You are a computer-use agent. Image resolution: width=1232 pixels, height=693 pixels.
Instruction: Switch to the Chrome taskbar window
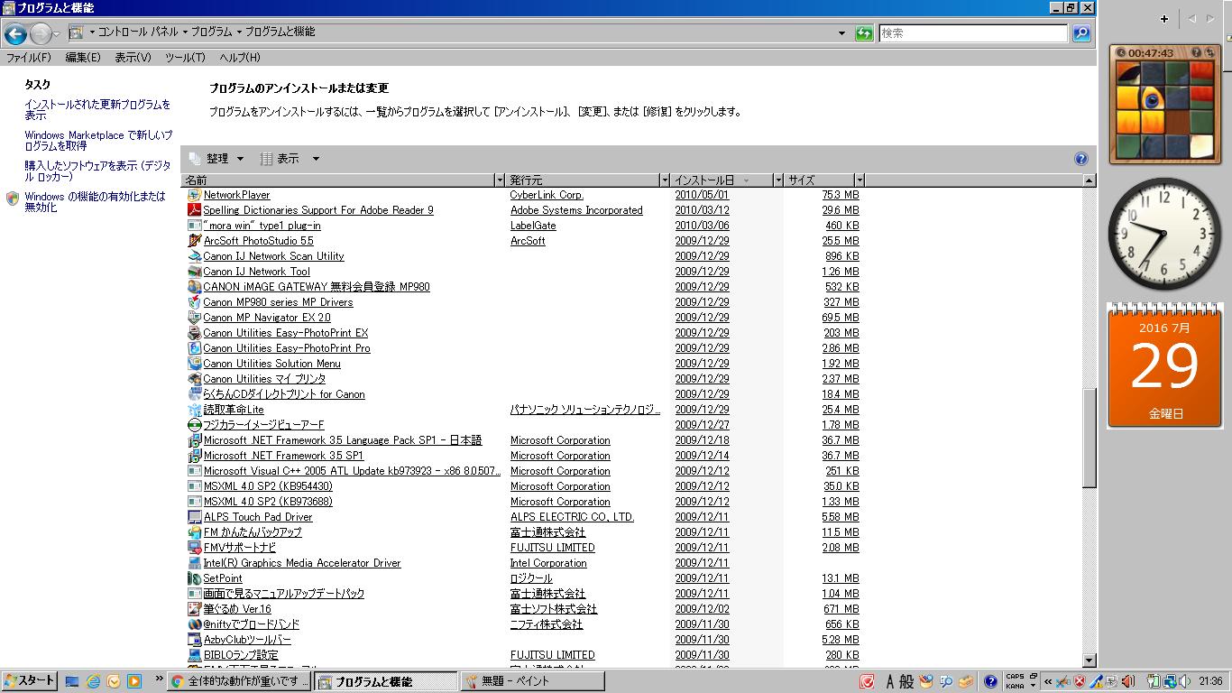241,682
